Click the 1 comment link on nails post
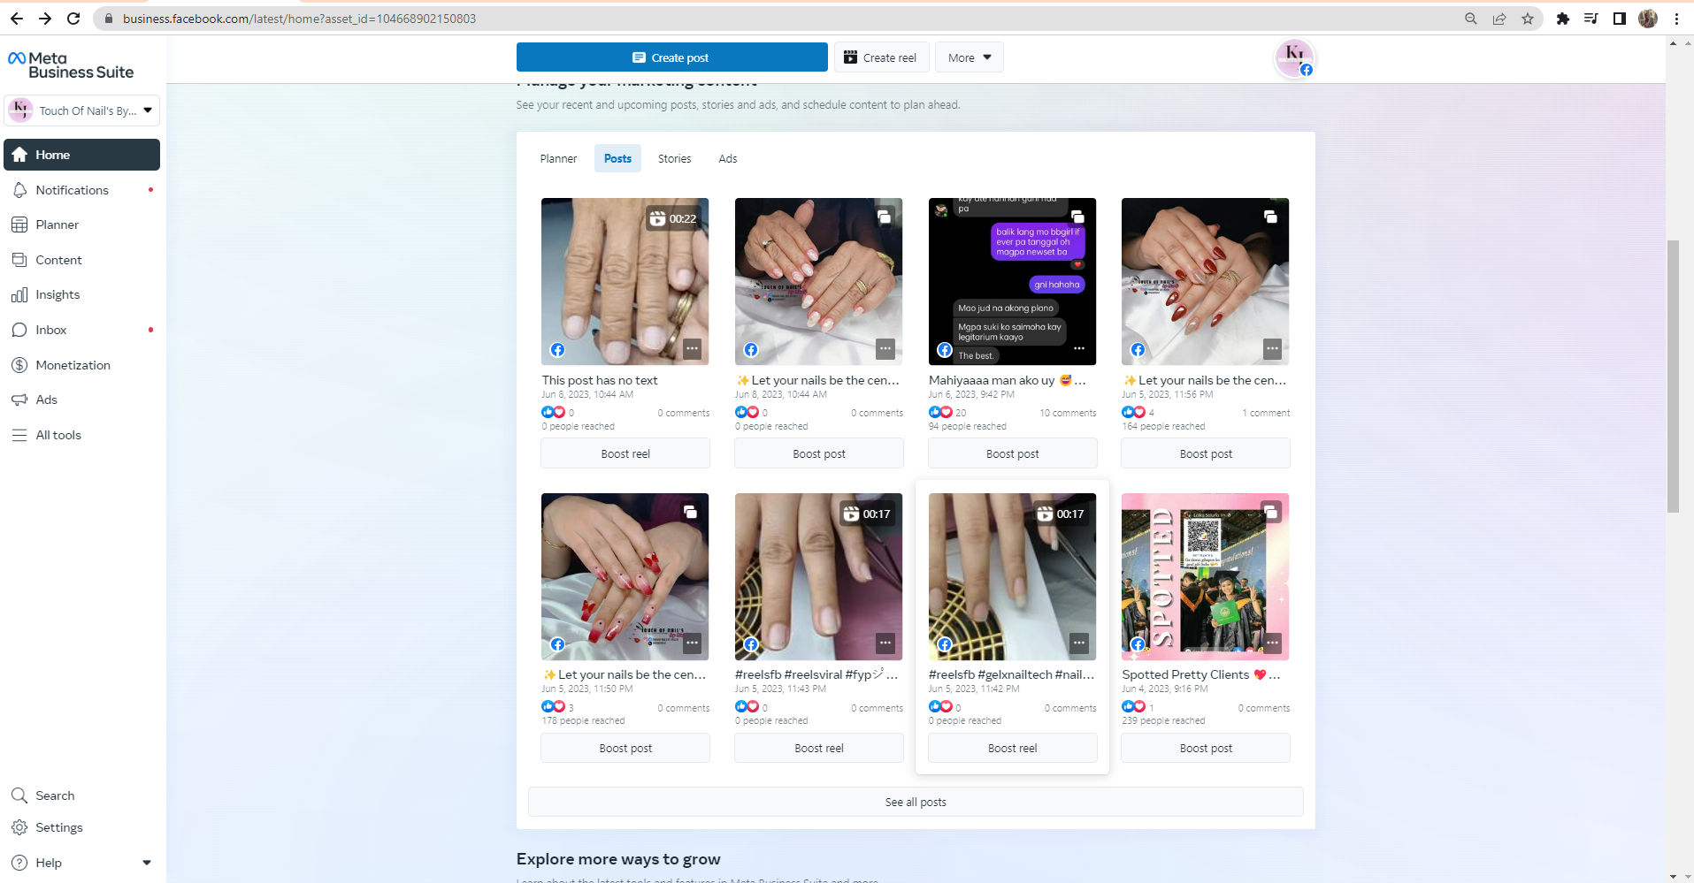 click(x=1266, y=413)
